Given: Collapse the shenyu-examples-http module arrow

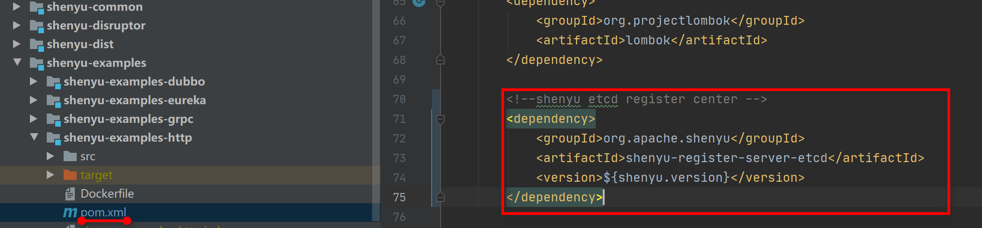Looking at the screenshot, I should pos(34,137).
